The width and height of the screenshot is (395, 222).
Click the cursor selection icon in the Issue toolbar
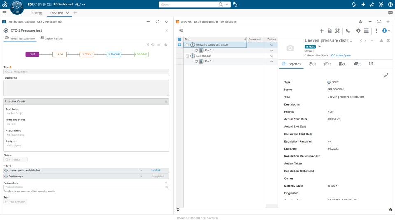point(348,31)
